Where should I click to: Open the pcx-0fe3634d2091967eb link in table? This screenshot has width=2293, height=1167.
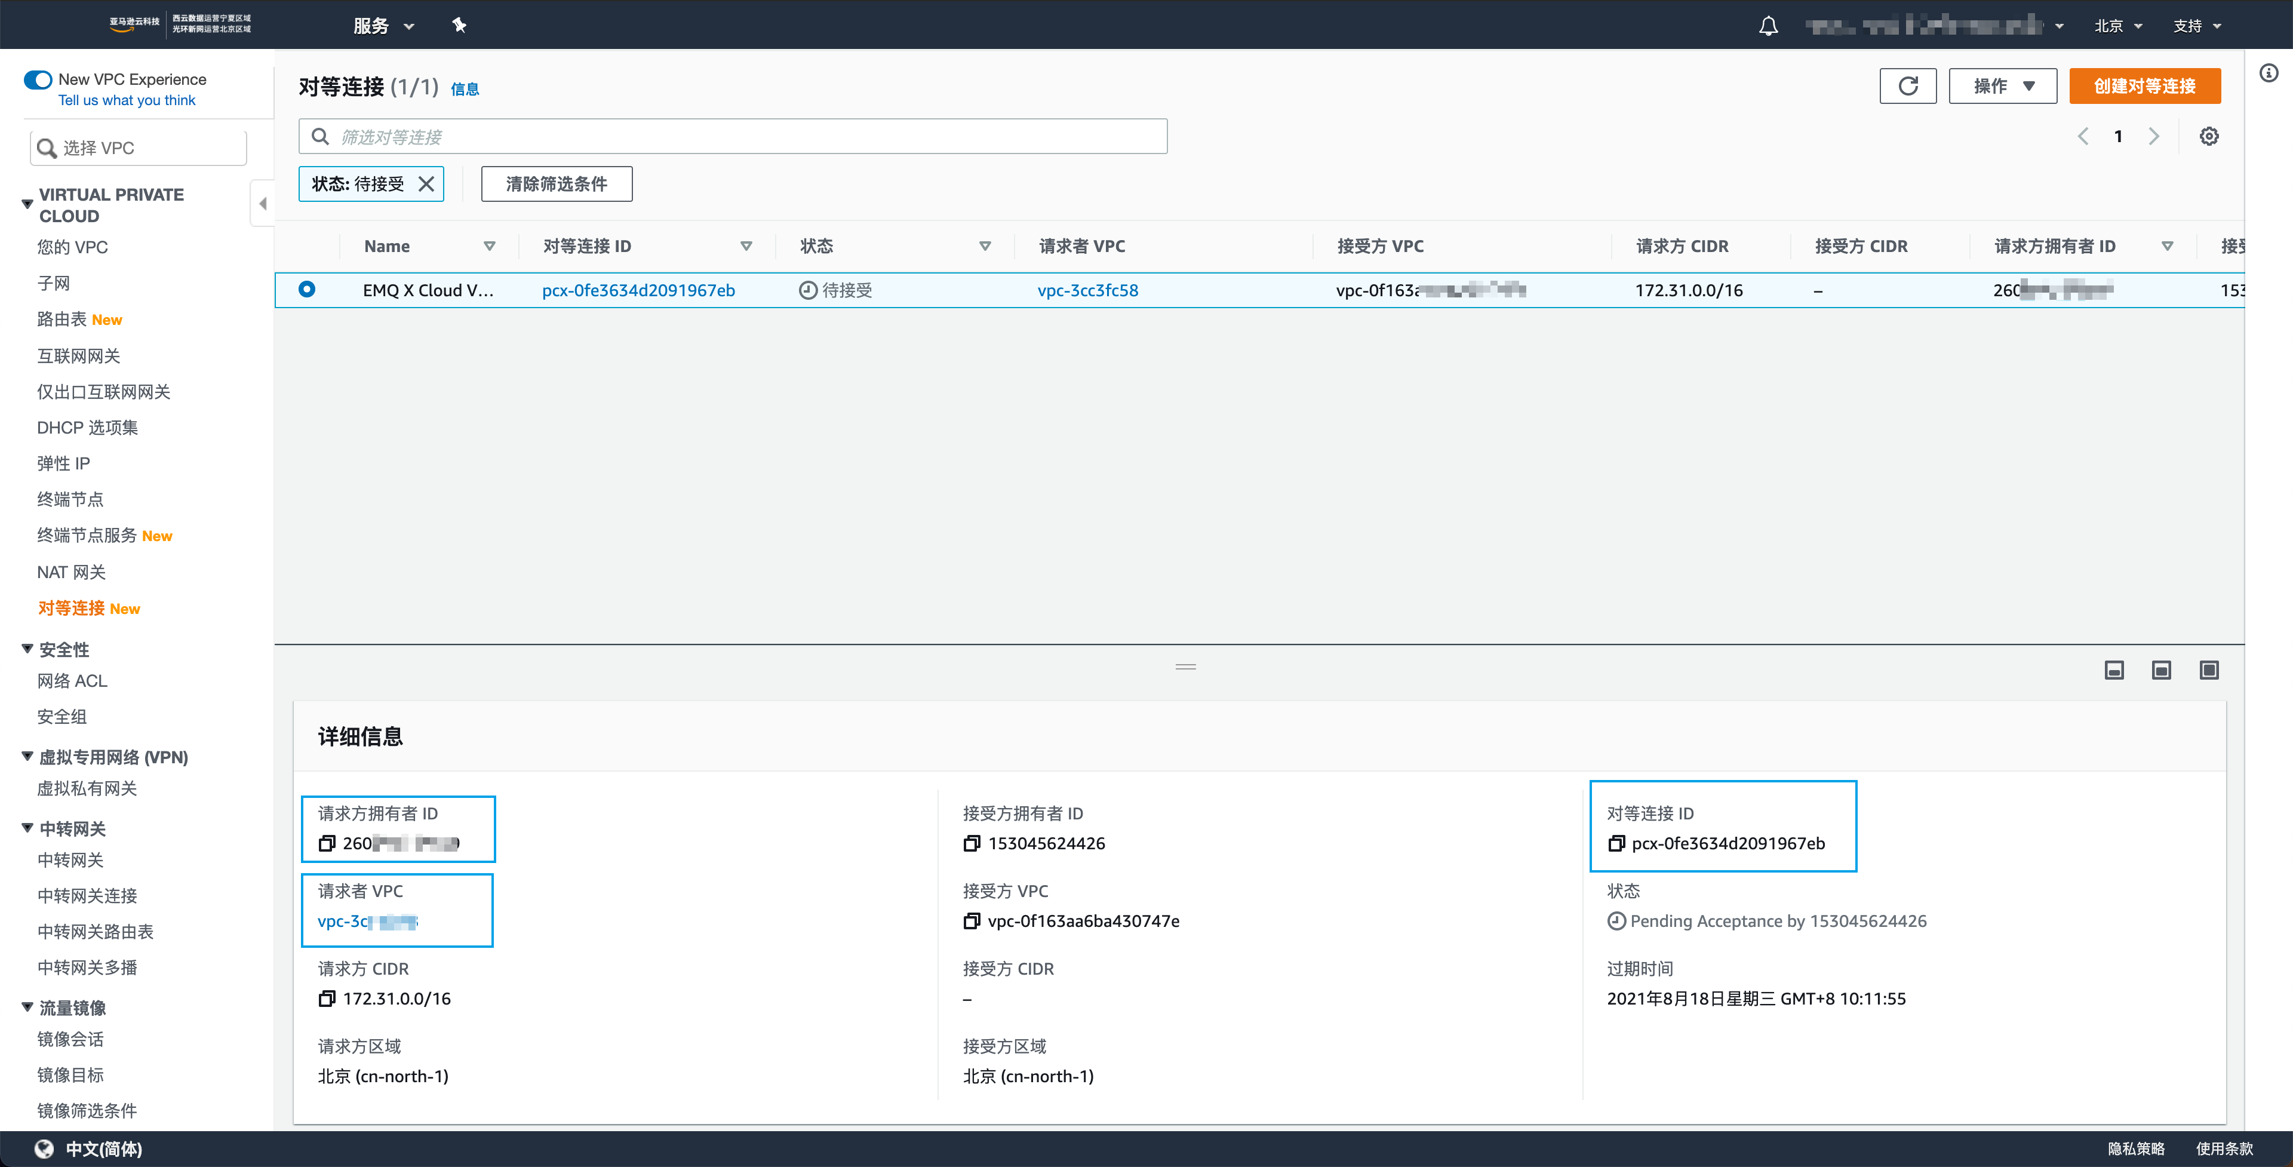[638, 290]
